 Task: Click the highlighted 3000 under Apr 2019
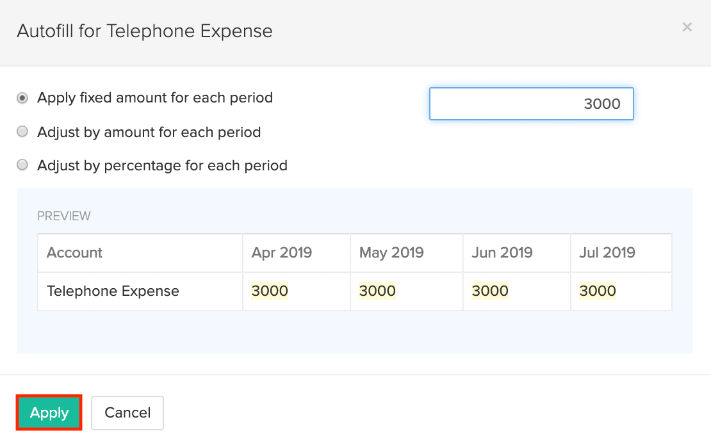270,291
